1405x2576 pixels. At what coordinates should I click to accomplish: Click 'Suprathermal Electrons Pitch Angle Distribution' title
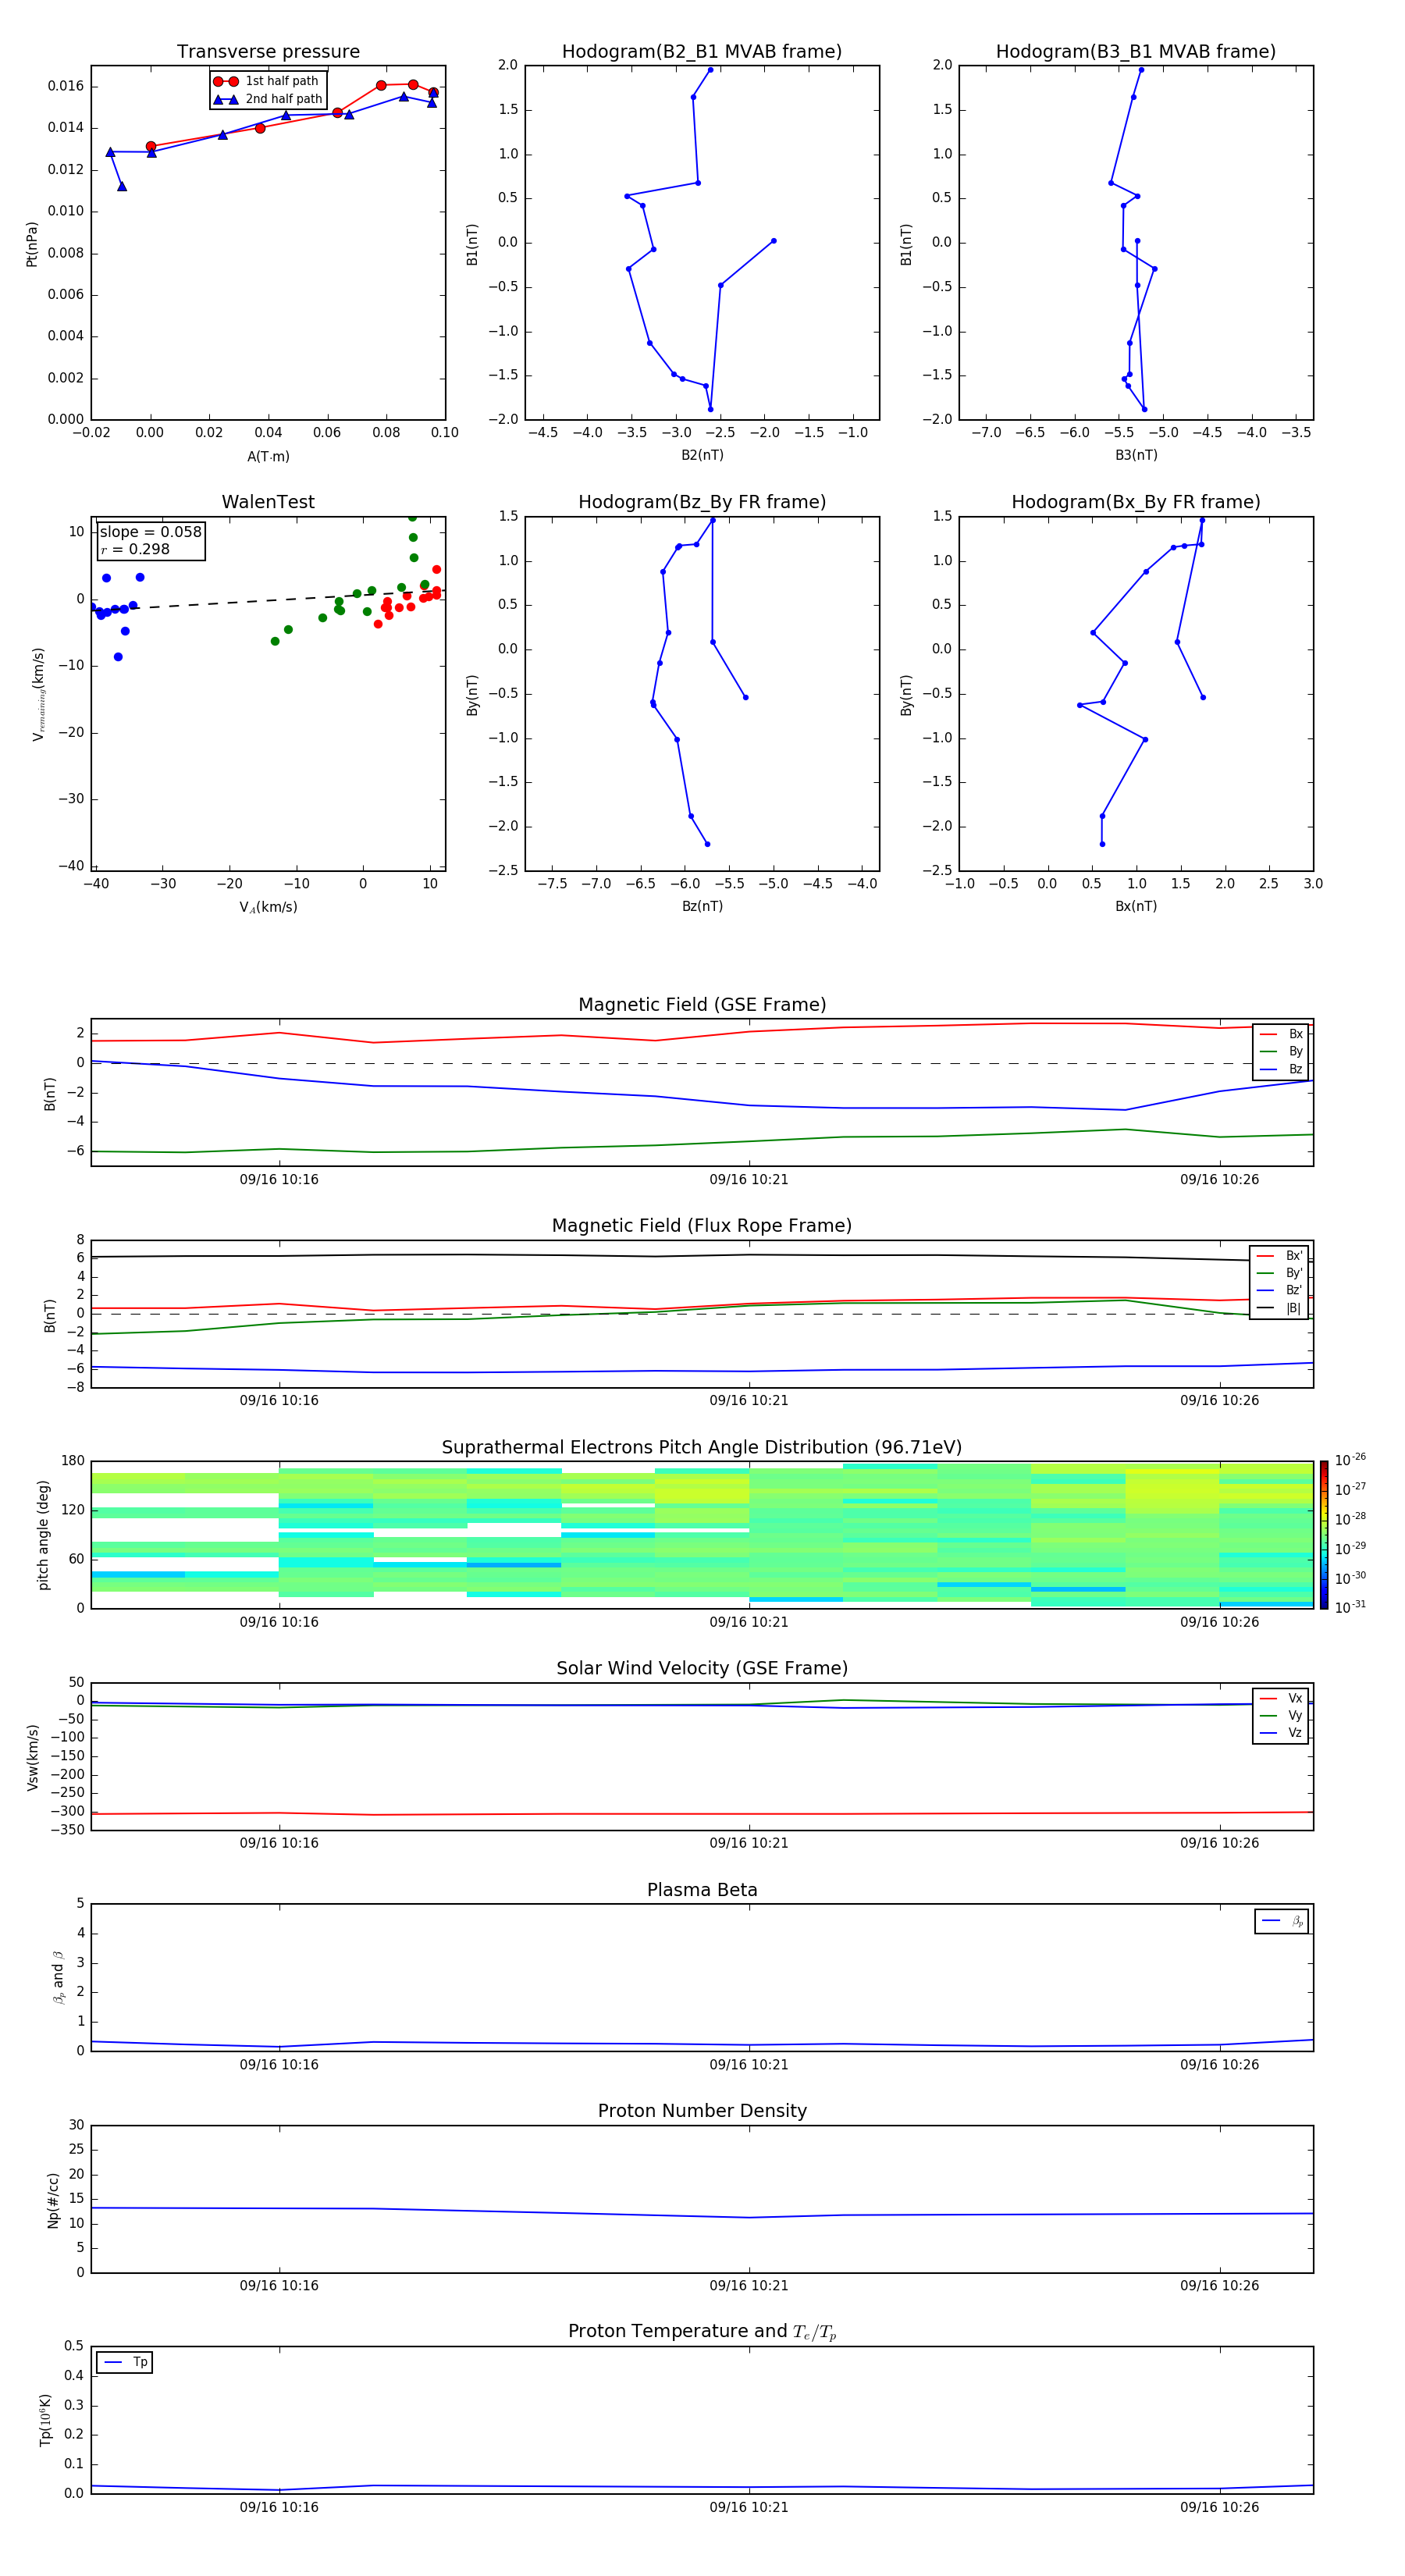[x=702, y=1447]
